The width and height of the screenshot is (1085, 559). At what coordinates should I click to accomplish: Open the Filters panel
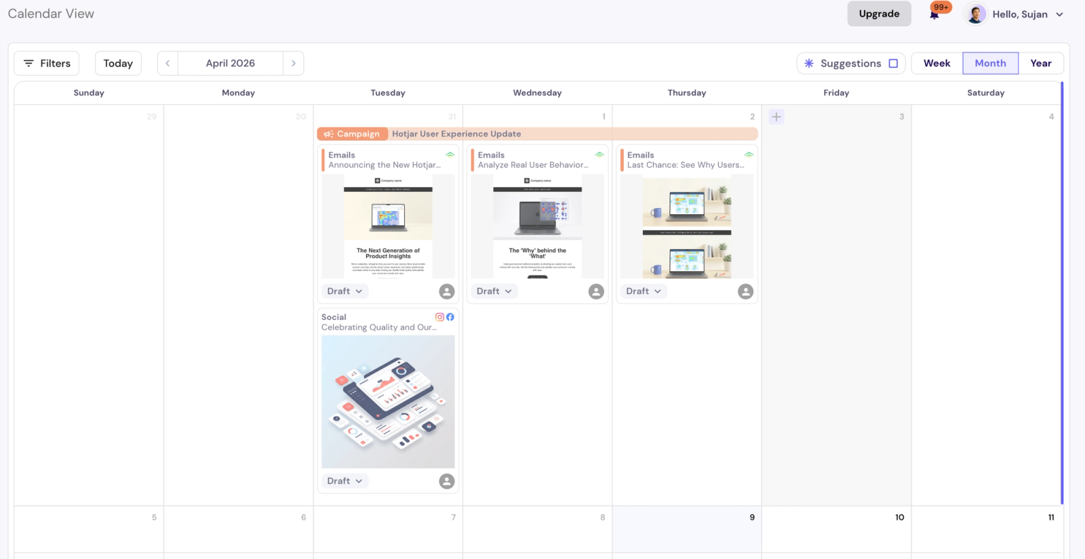47,63
